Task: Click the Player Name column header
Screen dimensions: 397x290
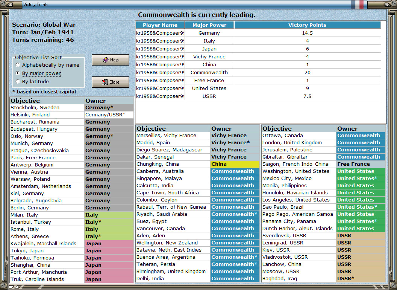Action: tap(160, 25)
